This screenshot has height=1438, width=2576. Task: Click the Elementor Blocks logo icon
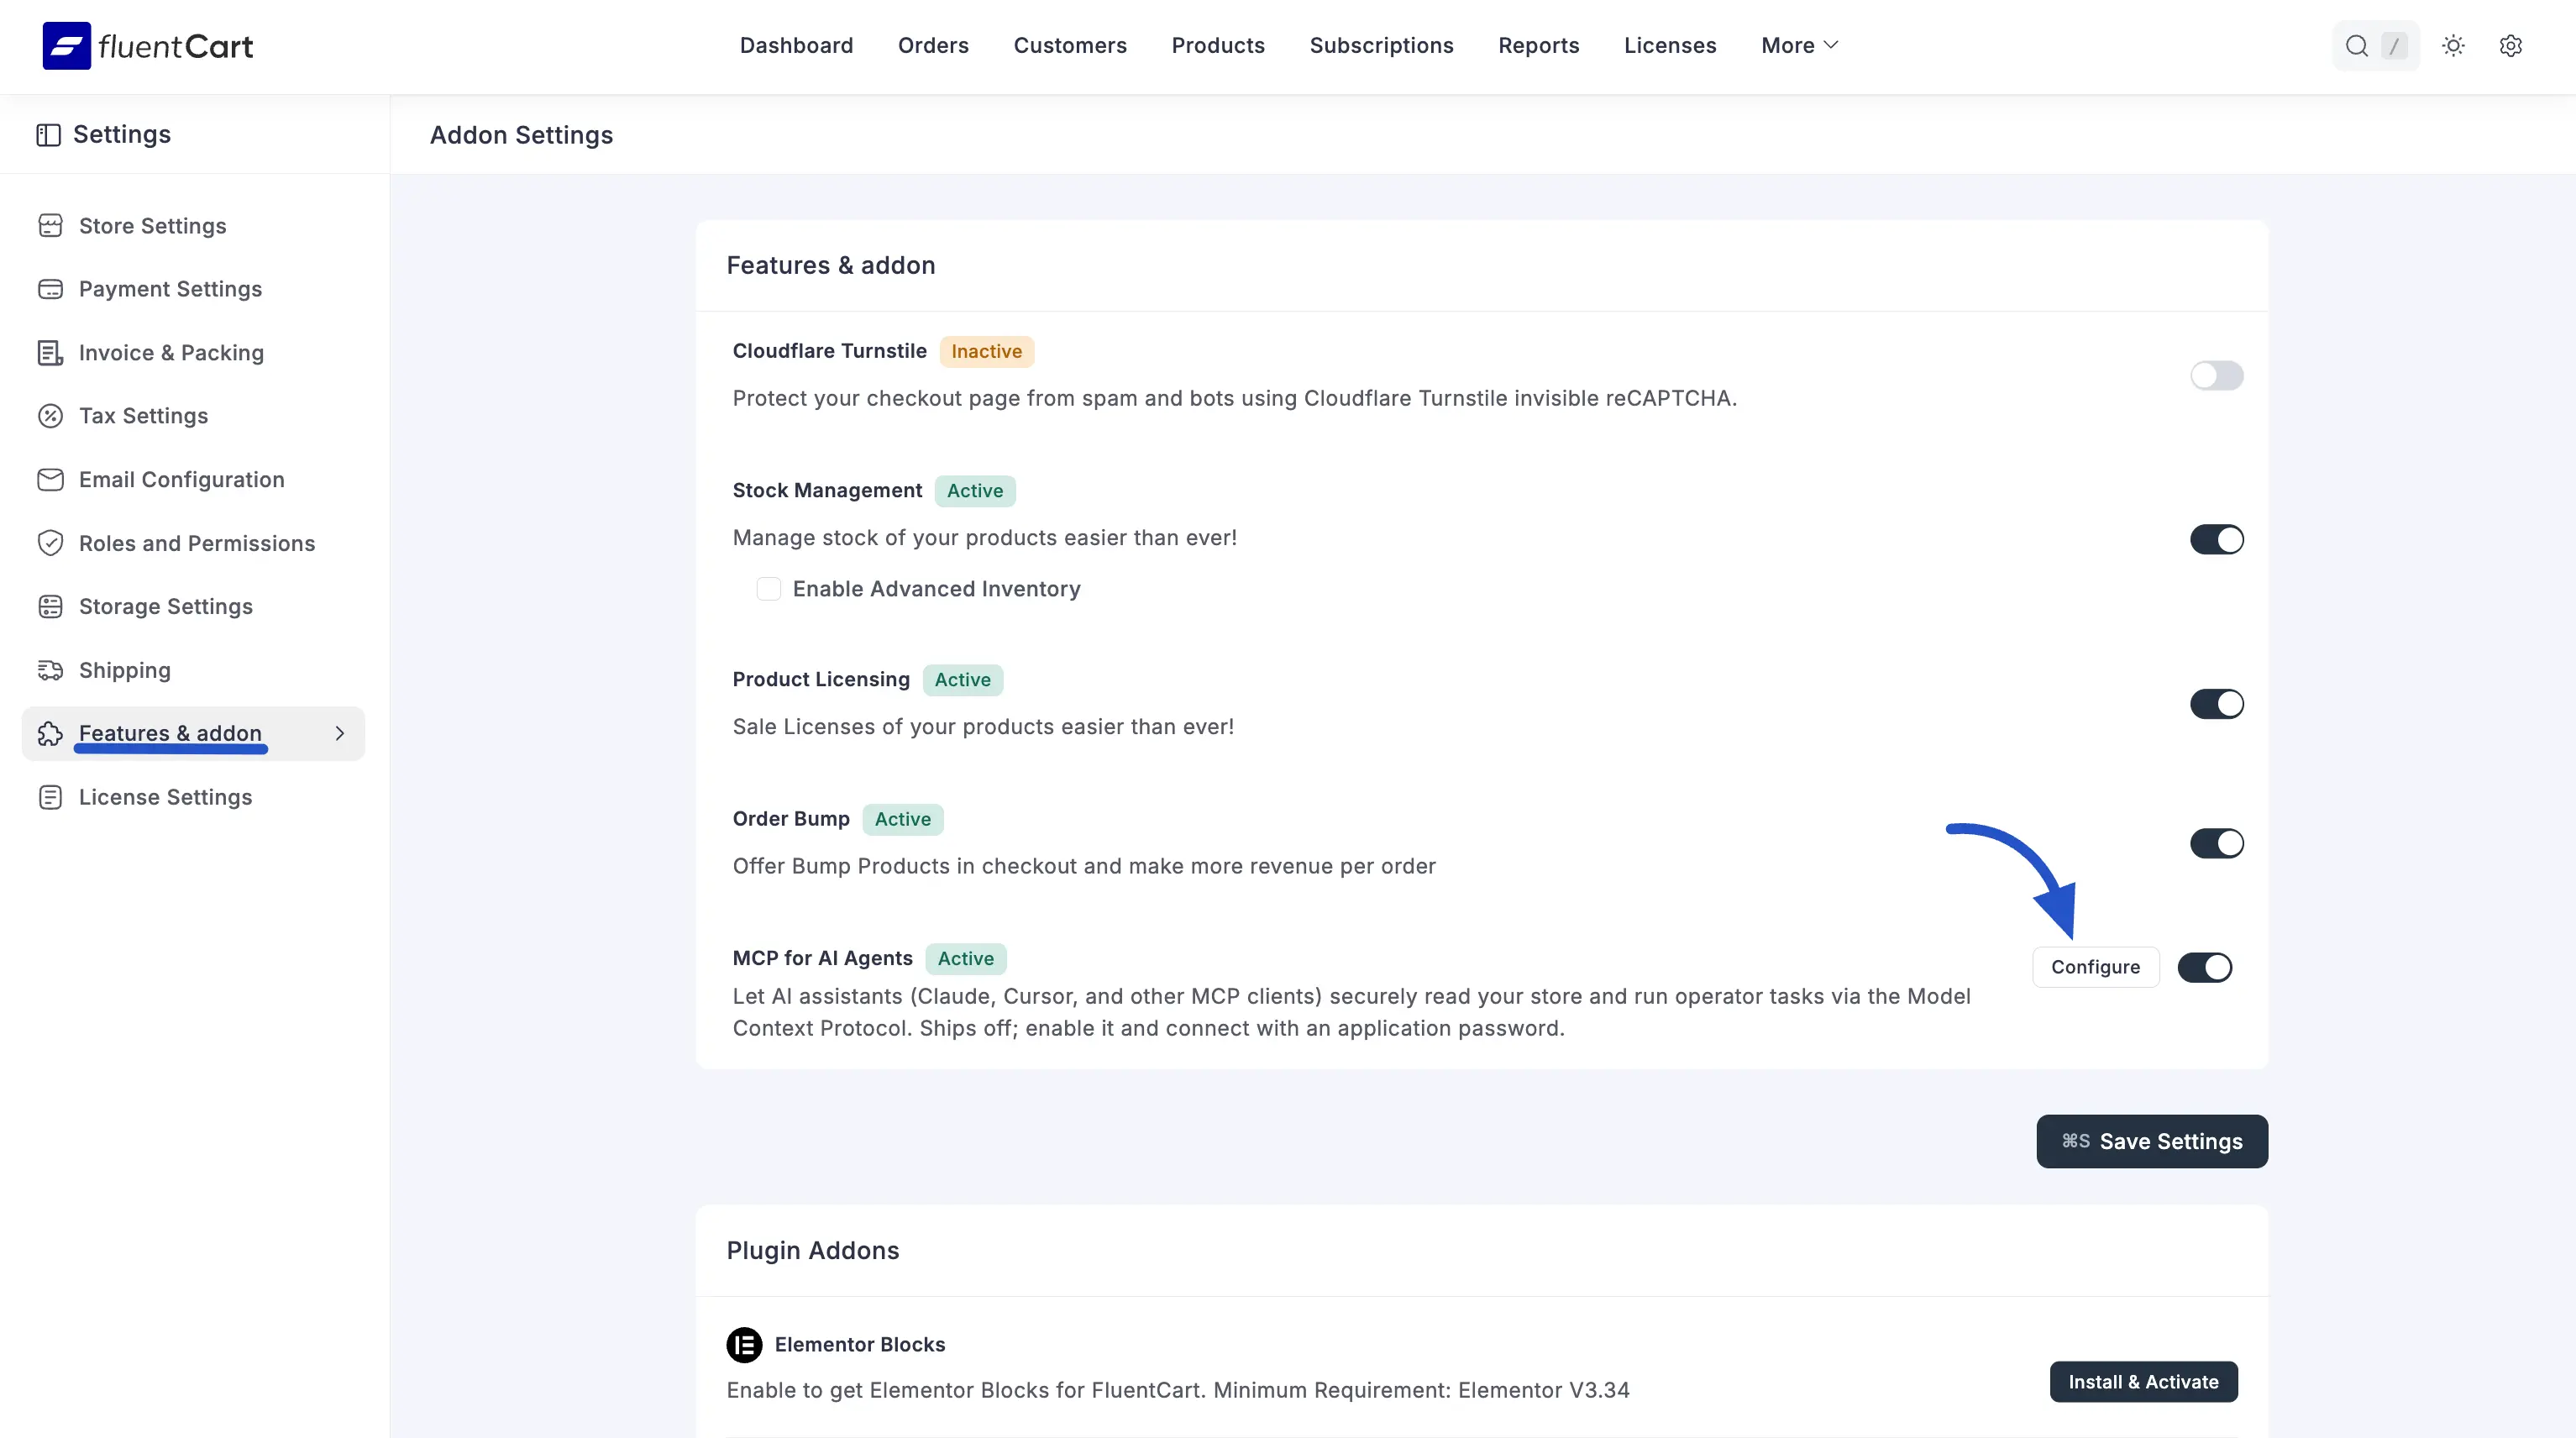[x=744, y=1345]
